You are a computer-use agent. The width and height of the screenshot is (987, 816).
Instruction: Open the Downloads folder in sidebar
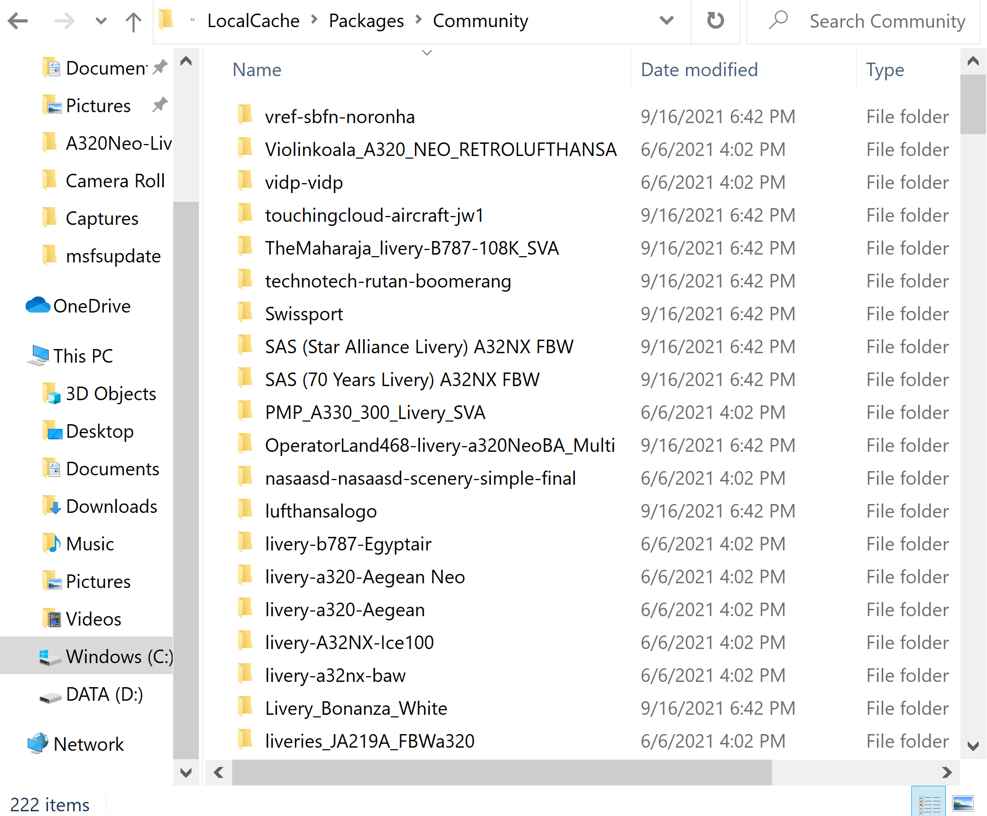click(111, 507)
